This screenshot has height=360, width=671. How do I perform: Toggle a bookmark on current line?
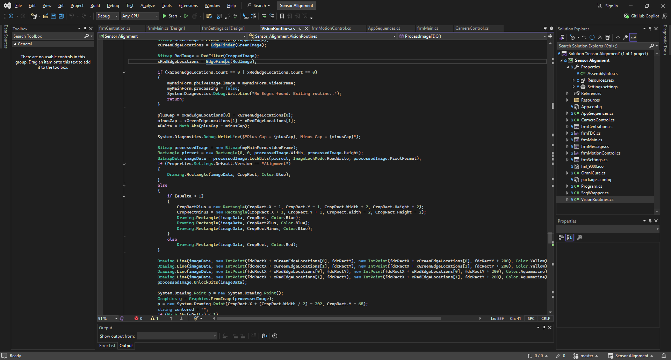click(x=282, y=16)
